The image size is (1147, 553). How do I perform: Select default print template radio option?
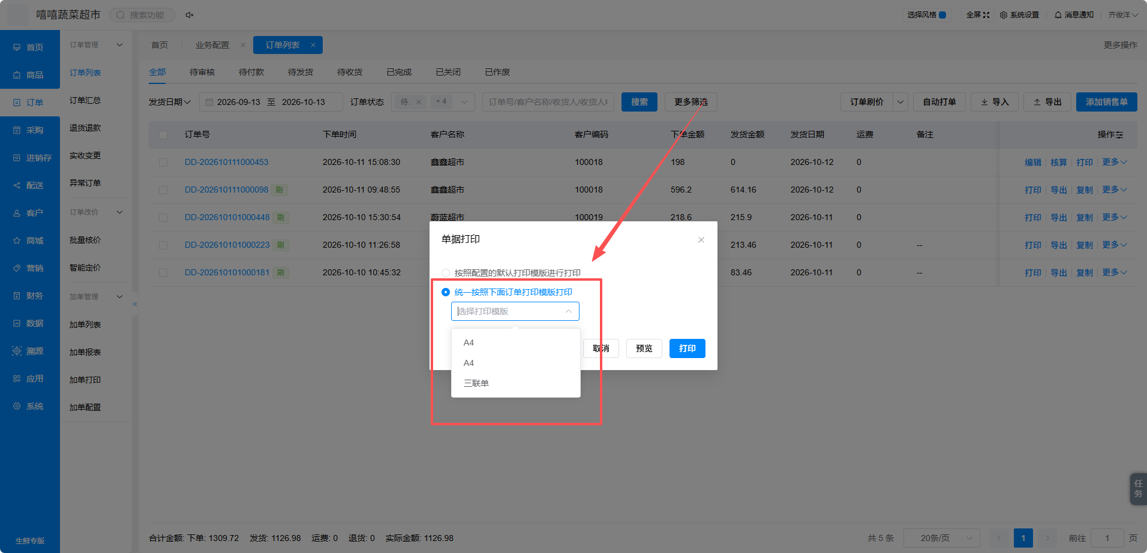pyautogui.click(x=446, y=273)
